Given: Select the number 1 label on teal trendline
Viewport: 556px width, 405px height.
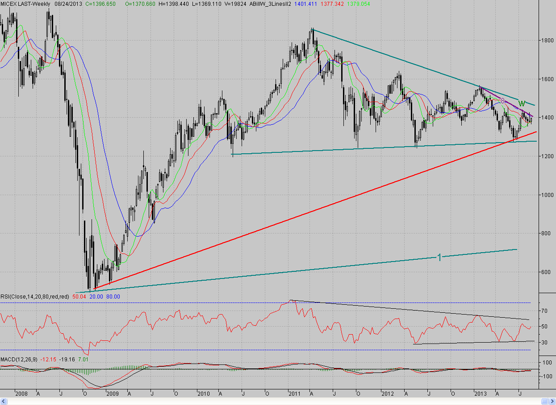Looking at the screenshot, I should click(x=439, y=257).
